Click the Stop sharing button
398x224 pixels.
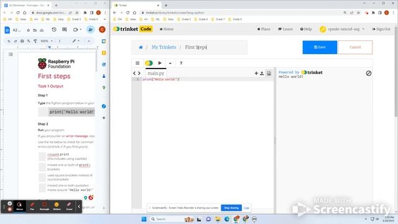click(x=231, y=208)
